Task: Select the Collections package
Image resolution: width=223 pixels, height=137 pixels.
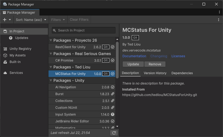Action: tap(82, 101)
